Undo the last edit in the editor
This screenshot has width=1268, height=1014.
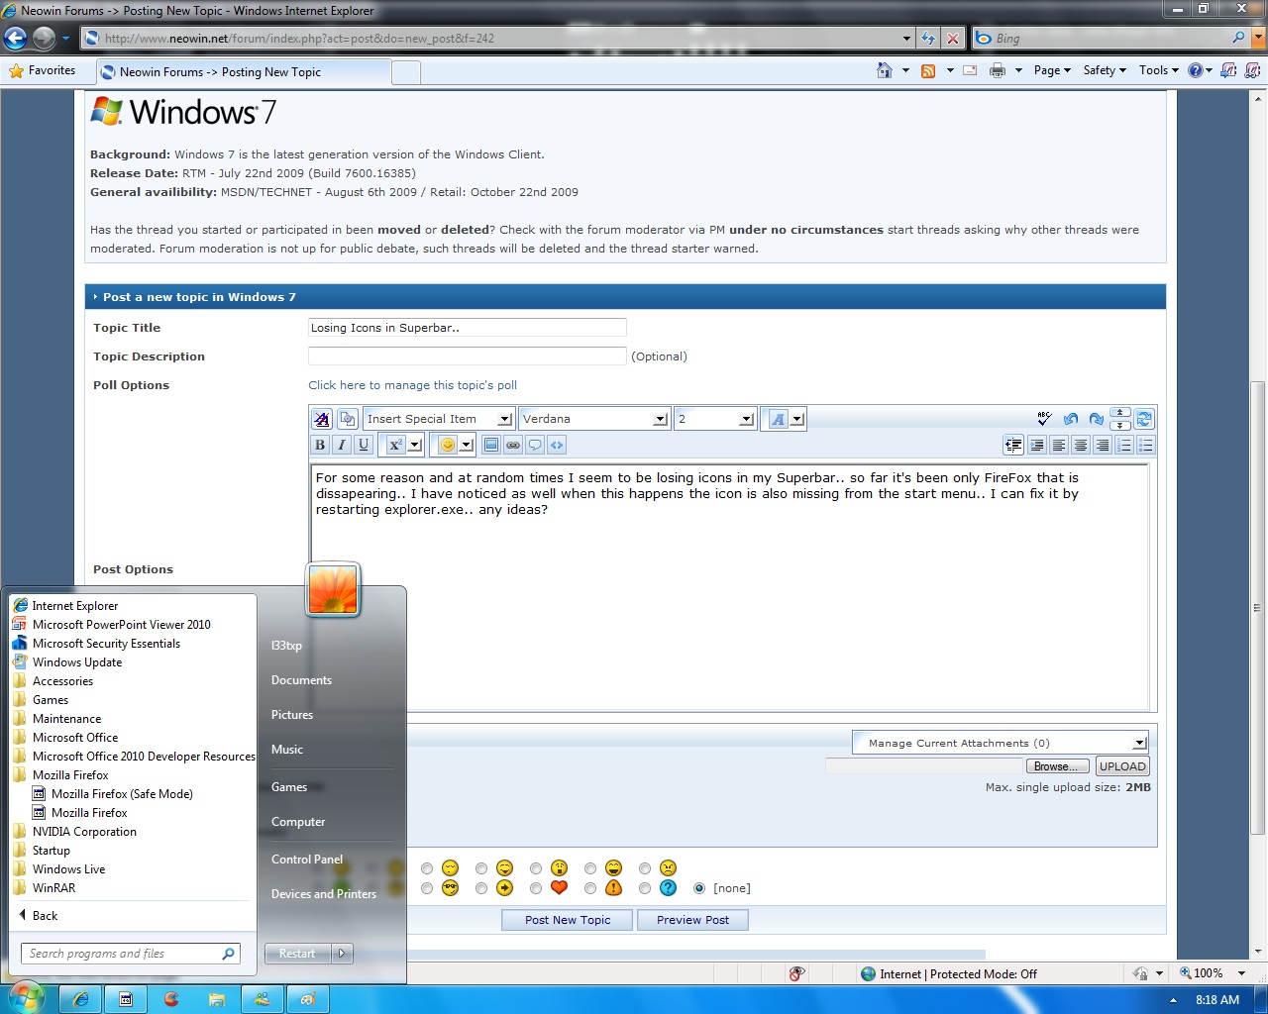[1070, 419]
